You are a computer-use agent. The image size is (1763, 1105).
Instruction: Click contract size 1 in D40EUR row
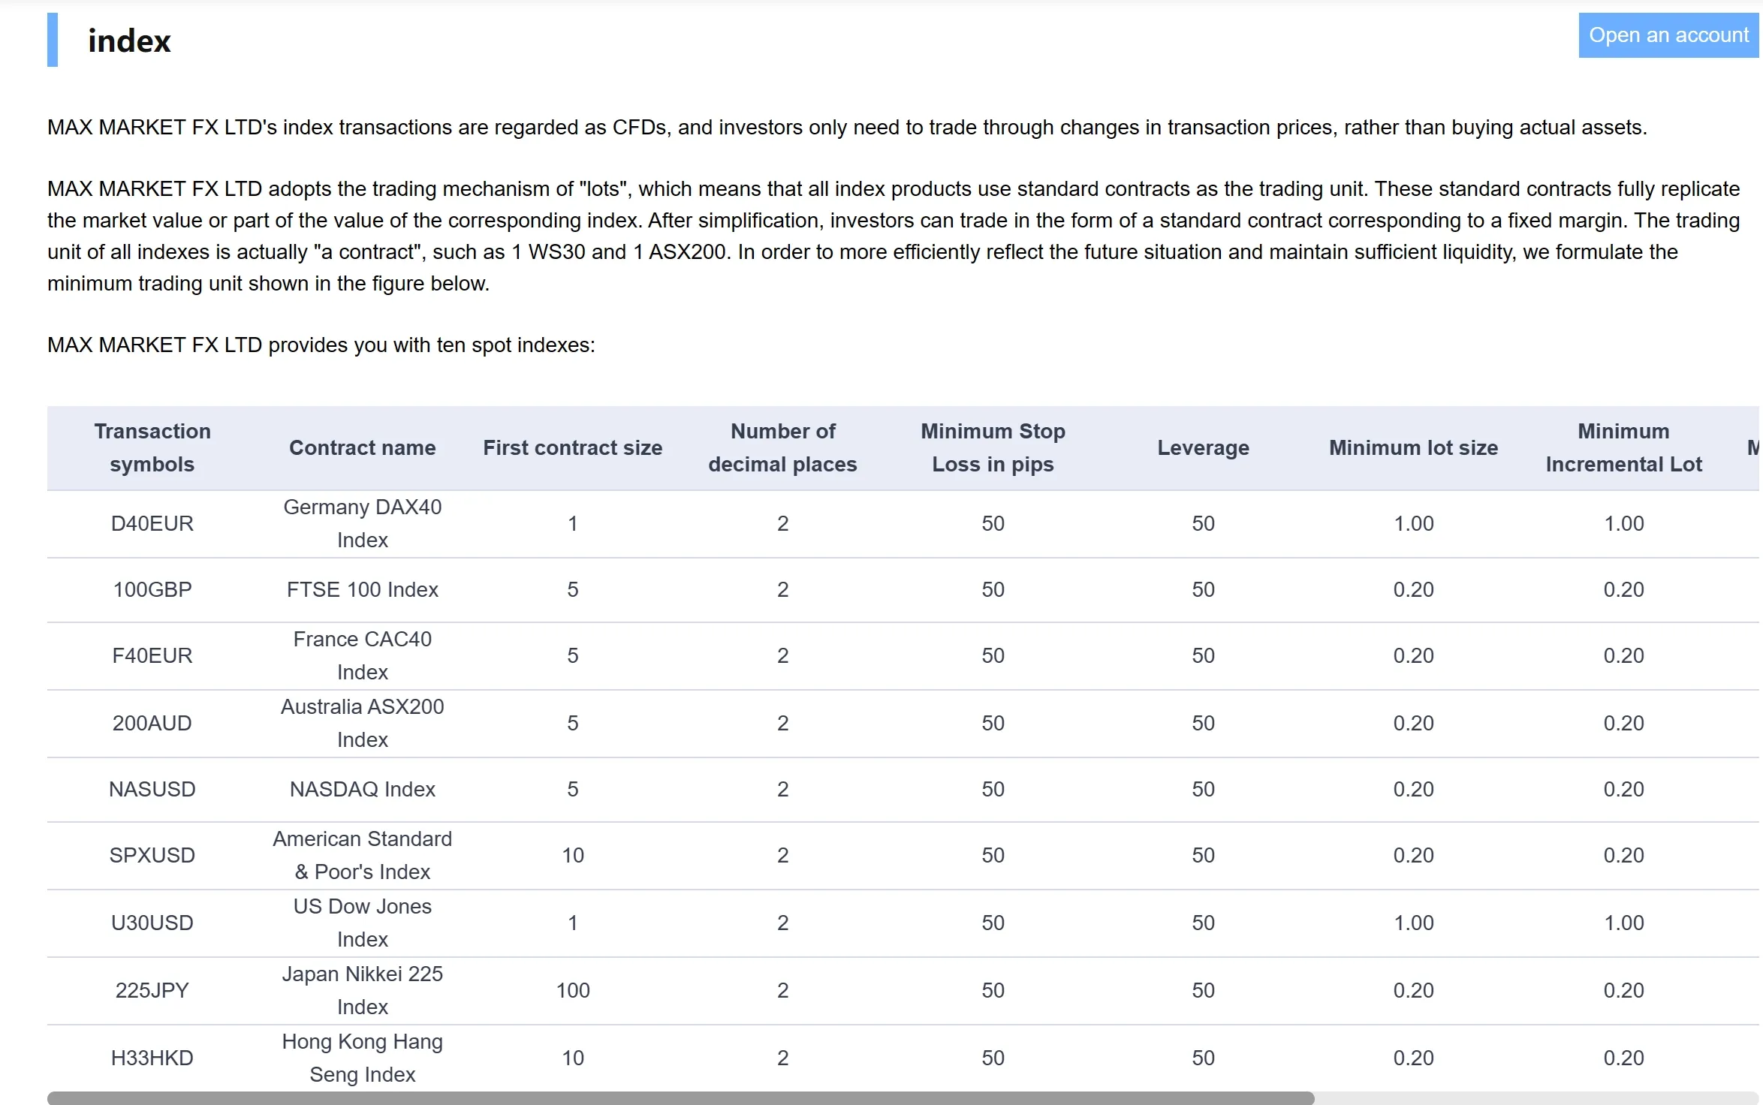(573, 523)
